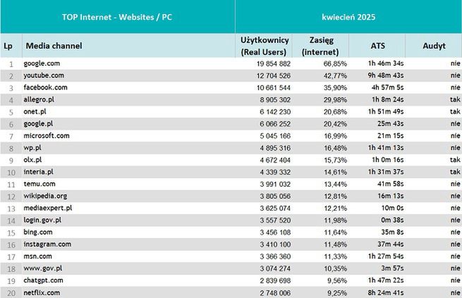Click netflix.com in the last row
Viewport: 462px width, 298px height.
tap(44, 292)
